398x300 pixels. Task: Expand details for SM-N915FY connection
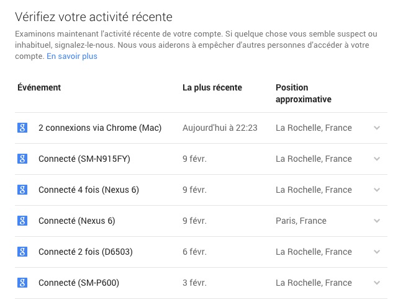point(376,159)
